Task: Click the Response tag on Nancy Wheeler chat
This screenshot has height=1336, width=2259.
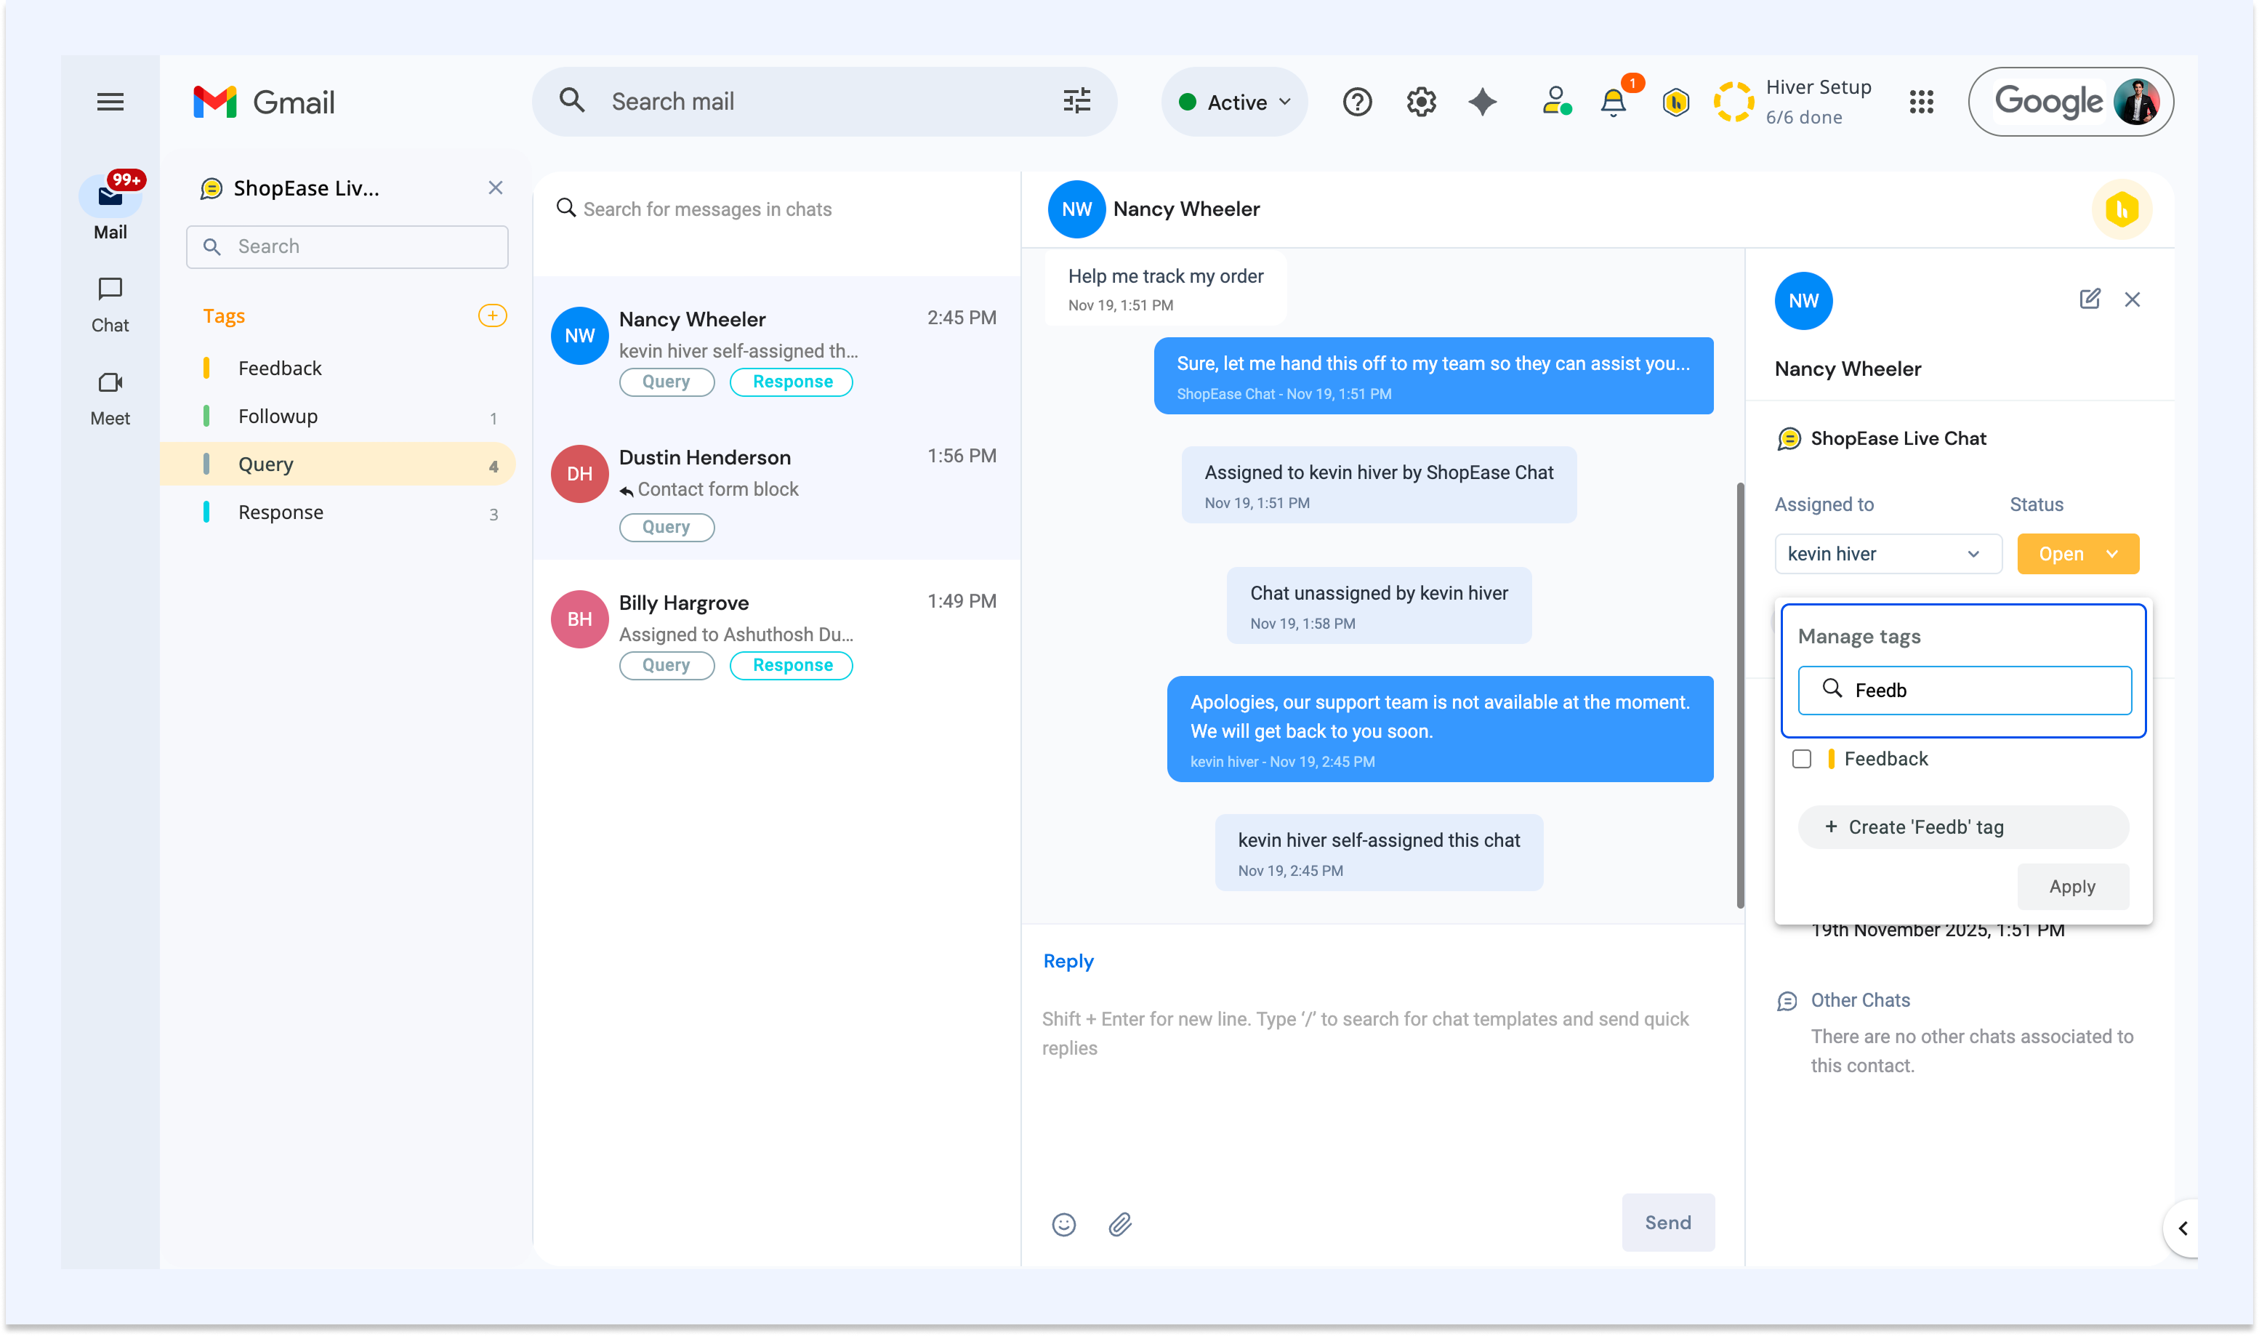Action: pos(791,382)
